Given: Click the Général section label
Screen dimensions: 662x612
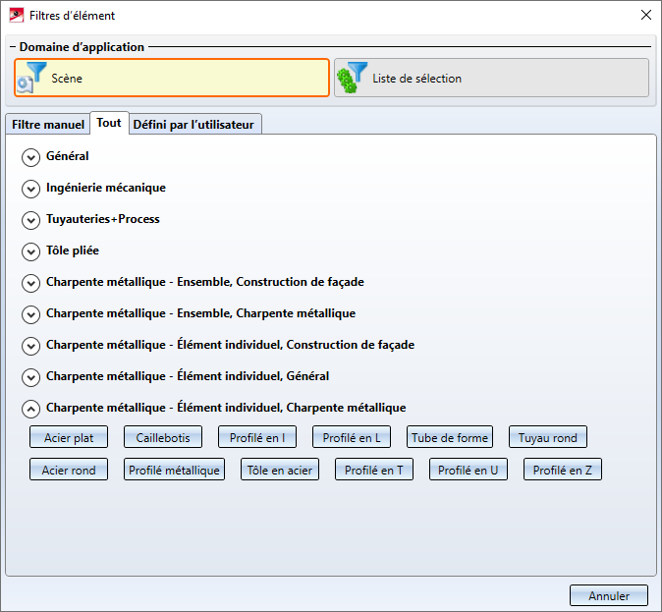Looking at the screenshot, I should point(68,156).
